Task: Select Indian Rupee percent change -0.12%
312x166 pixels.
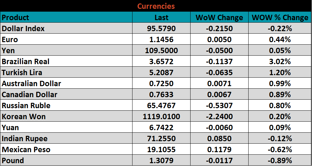Action: (x=280, y=139)
